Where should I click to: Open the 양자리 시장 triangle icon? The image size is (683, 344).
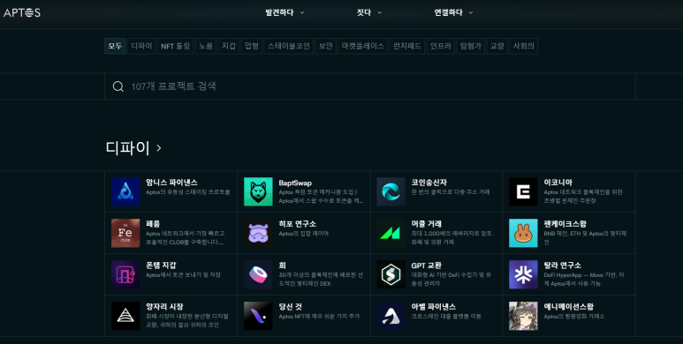tap(125, 316)
